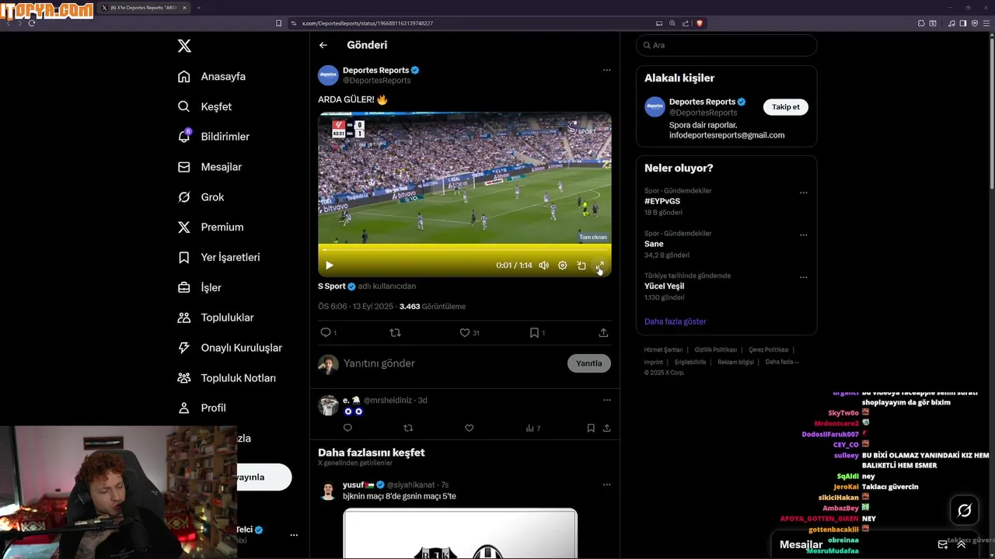This screenshot has width=995, height=559.
Task: Open Anasayfa in the left sidebar
Action: (211, 76)
